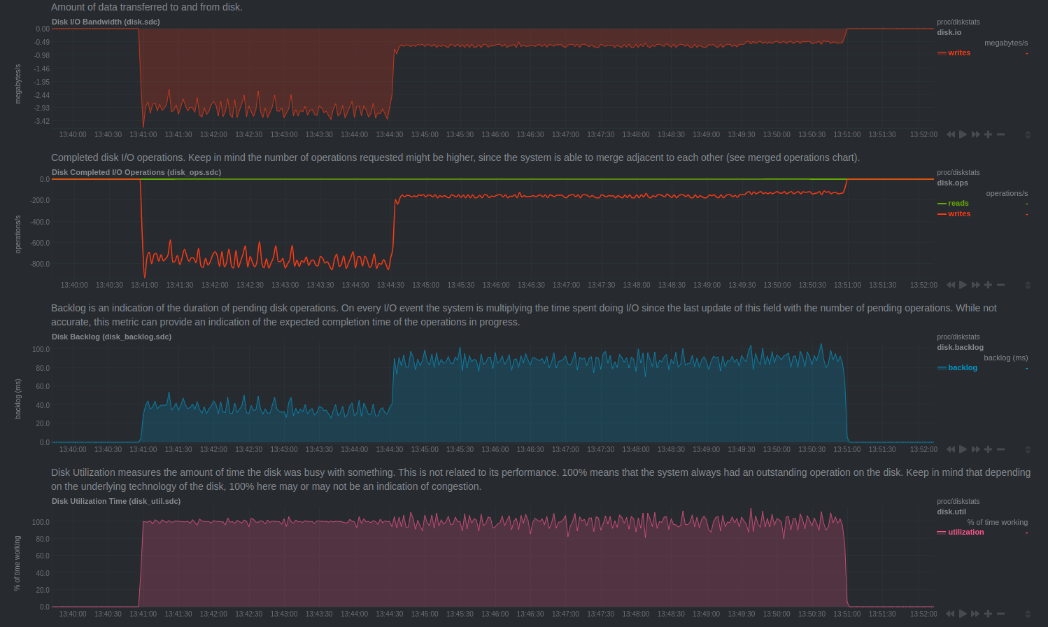The width and height of the screenshot is (1048, 627).
Task: Reset Disk Utilization Time chart with play icon
Action: click(963, 614)
